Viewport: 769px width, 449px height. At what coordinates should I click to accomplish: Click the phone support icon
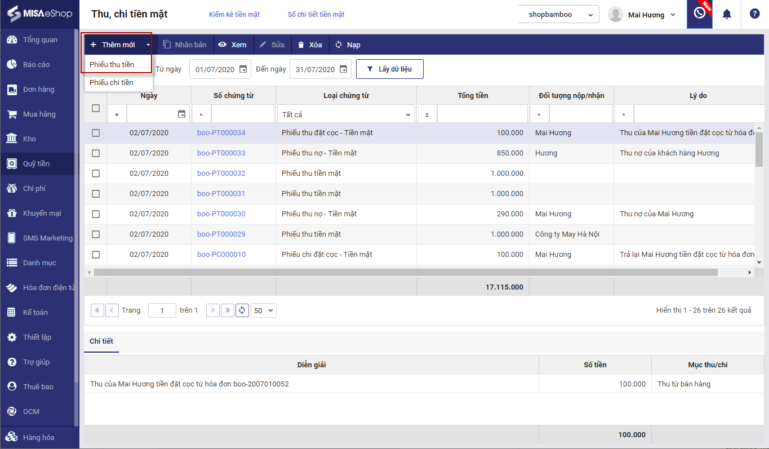pos(699,14)
